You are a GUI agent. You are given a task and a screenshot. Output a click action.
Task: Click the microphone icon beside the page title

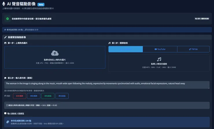4,4
